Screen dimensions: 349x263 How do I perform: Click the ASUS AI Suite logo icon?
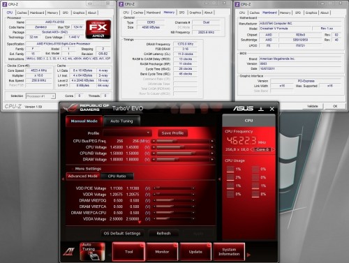click(69, 252)
